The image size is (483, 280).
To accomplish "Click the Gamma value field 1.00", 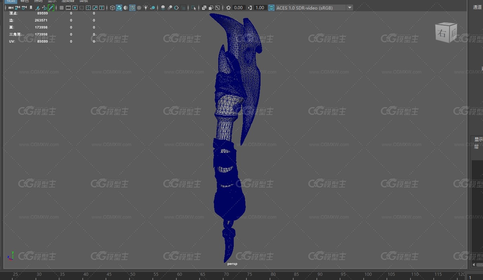I will pos(260,7).
